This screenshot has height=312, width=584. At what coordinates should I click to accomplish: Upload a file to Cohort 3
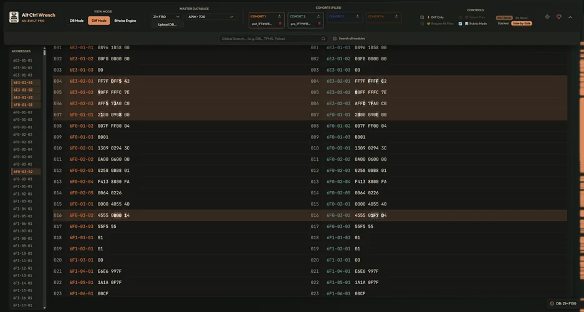[x=357, y=16]
